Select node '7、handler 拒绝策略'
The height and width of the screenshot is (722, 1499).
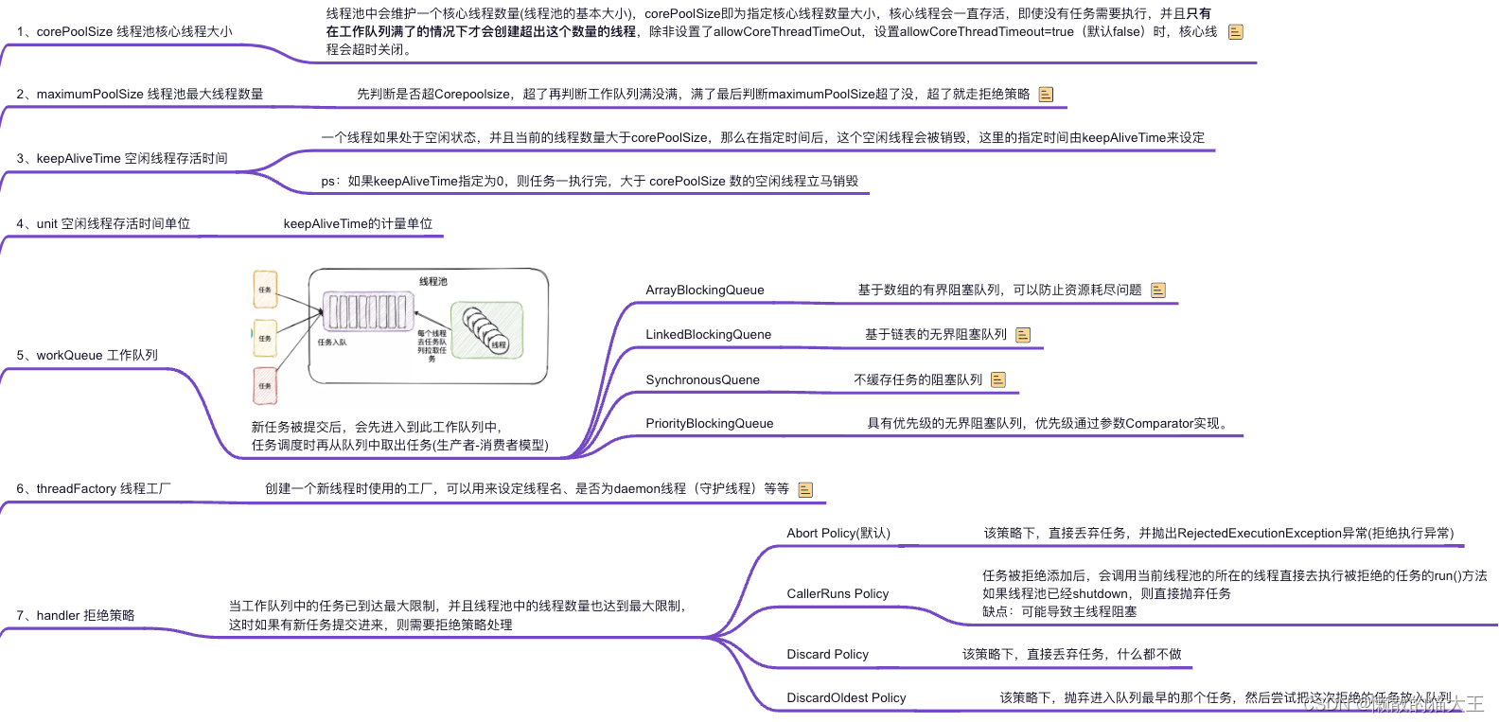coord(76,616)
